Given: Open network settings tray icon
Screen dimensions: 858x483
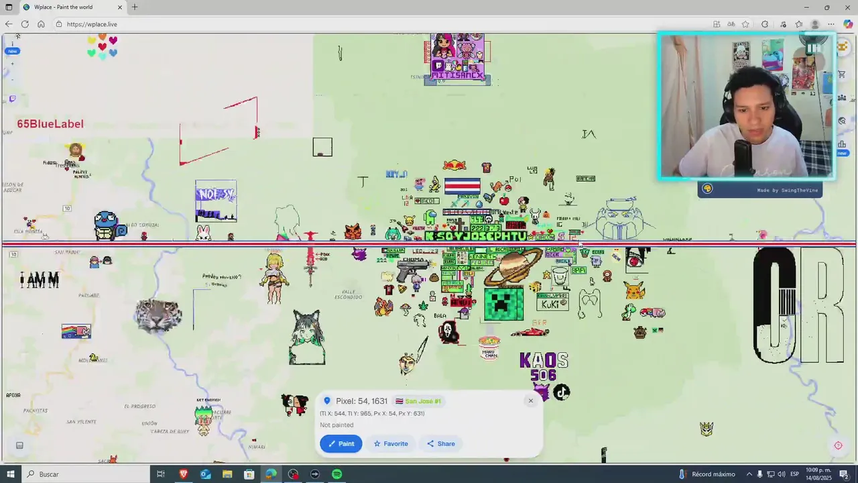Looking at the screenshot, I should [770, 474].
